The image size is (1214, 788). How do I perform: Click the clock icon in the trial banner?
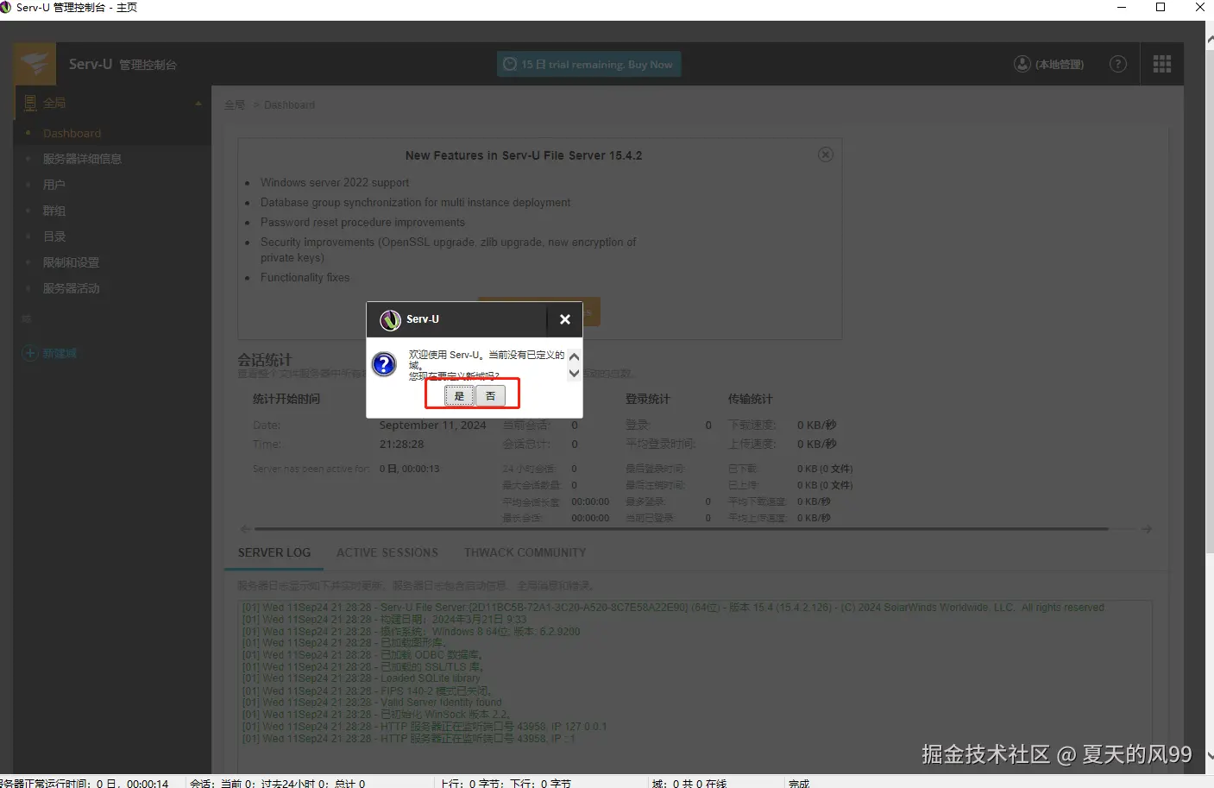coord(510,64)
